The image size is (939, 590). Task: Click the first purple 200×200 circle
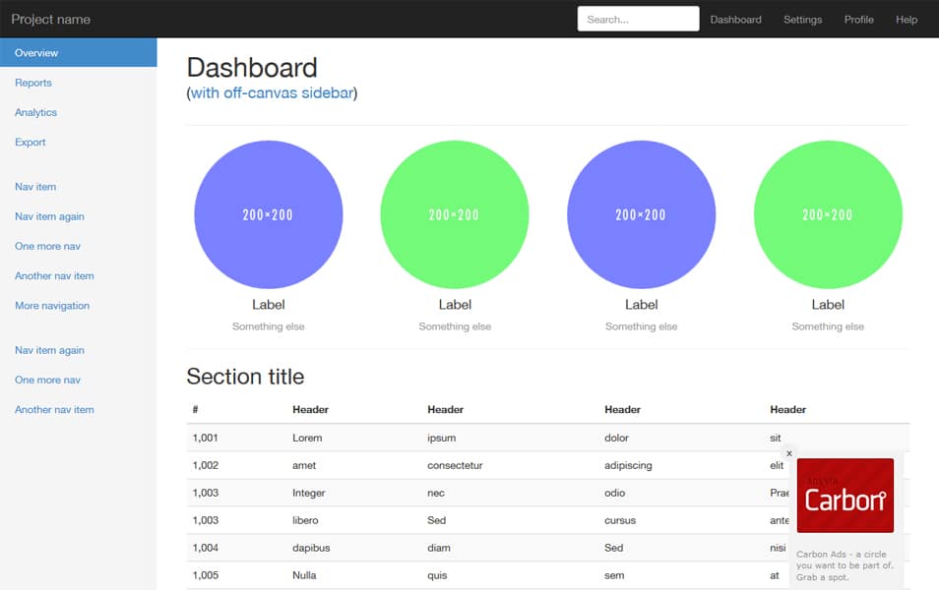pos(268,213)
